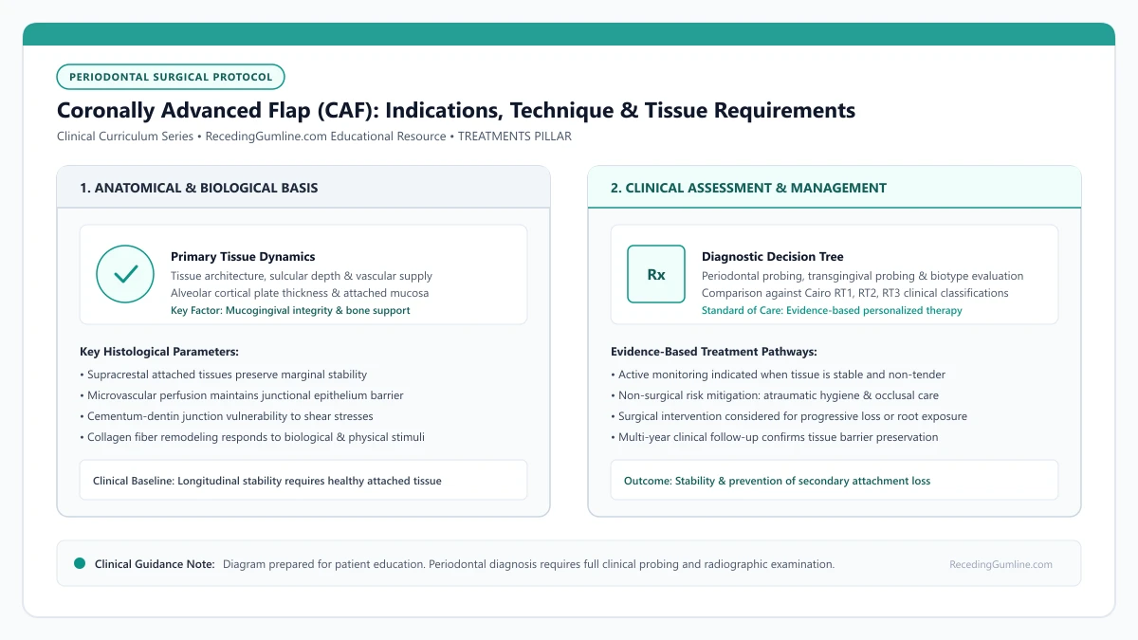Select the Coronally Advanced Flap main title
The width and height of the screenshot is (1138, 640).
456,110
